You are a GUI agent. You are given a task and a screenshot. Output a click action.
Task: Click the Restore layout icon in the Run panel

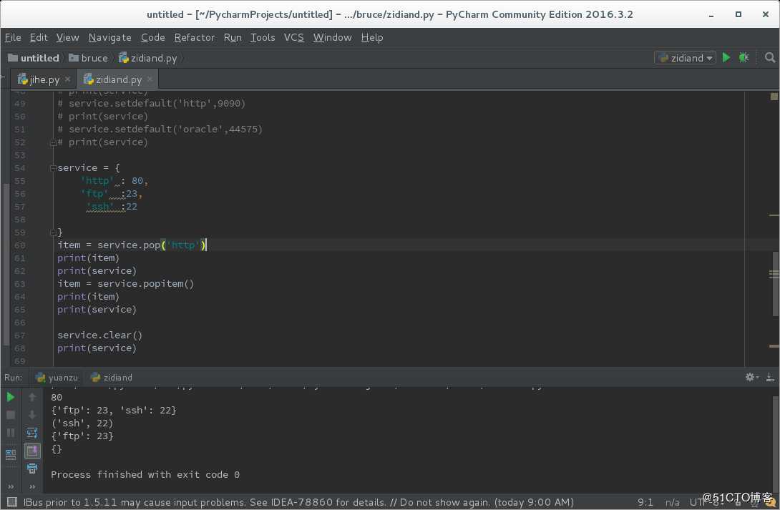coord(11,454)
